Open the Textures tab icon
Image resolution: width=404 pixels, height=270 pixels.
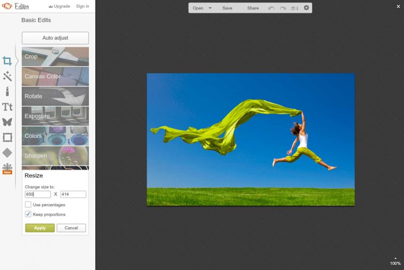click(x=7, y=152)
